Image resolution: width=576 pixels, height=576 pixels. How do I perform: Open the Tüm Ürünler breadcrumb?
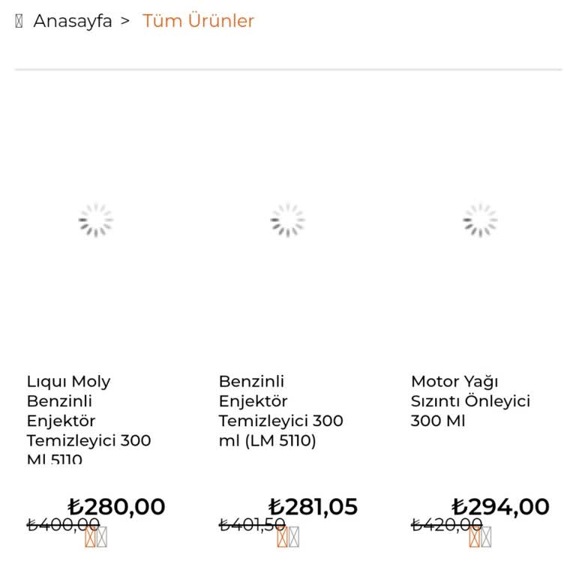(198, 21)
